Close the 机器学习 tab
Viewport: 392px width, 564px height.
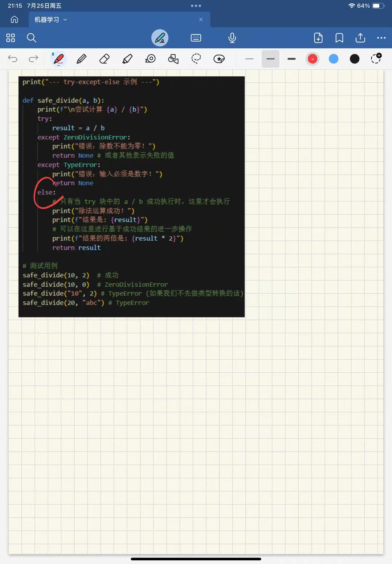coord(201,20)
